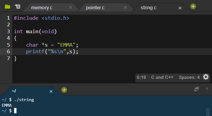Open a new terminal tab
The image size is (212, 116).
(x=64, y=90)
